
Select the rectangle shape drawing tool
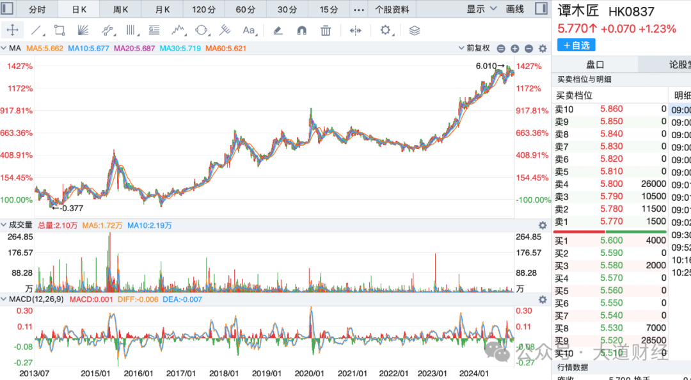point(60,31)
